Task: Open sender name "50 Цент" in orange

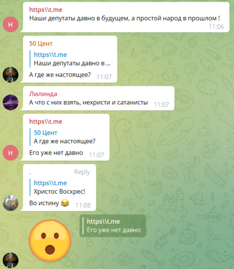Action: click(41, 44)
